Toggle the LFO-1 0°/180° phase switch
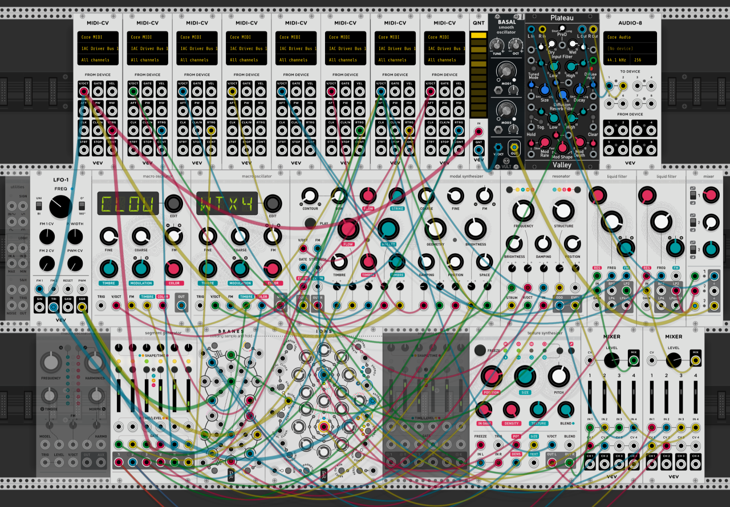Screen dimensions: 730x507 pos(82,206)
